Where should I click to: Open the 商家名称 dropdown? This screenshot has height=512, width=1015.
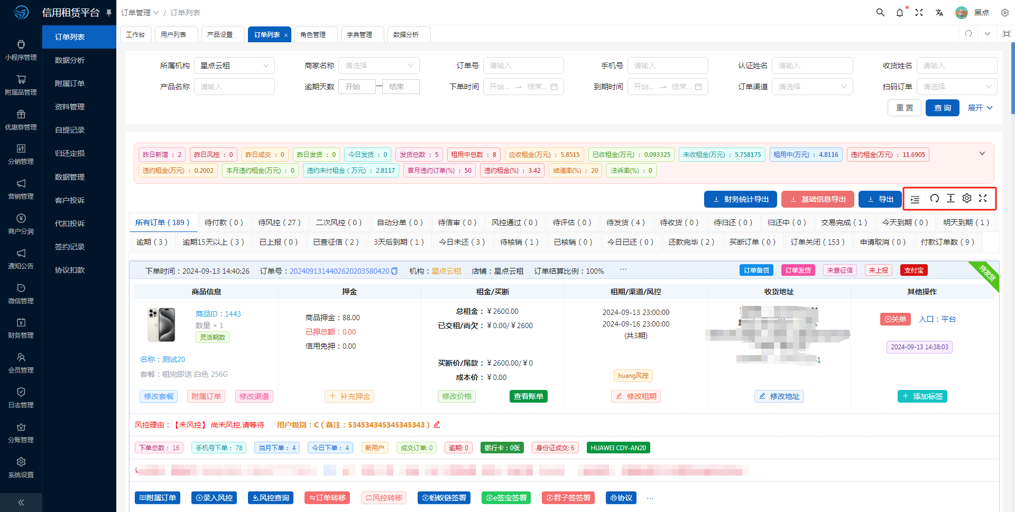(x=379, y=66)
